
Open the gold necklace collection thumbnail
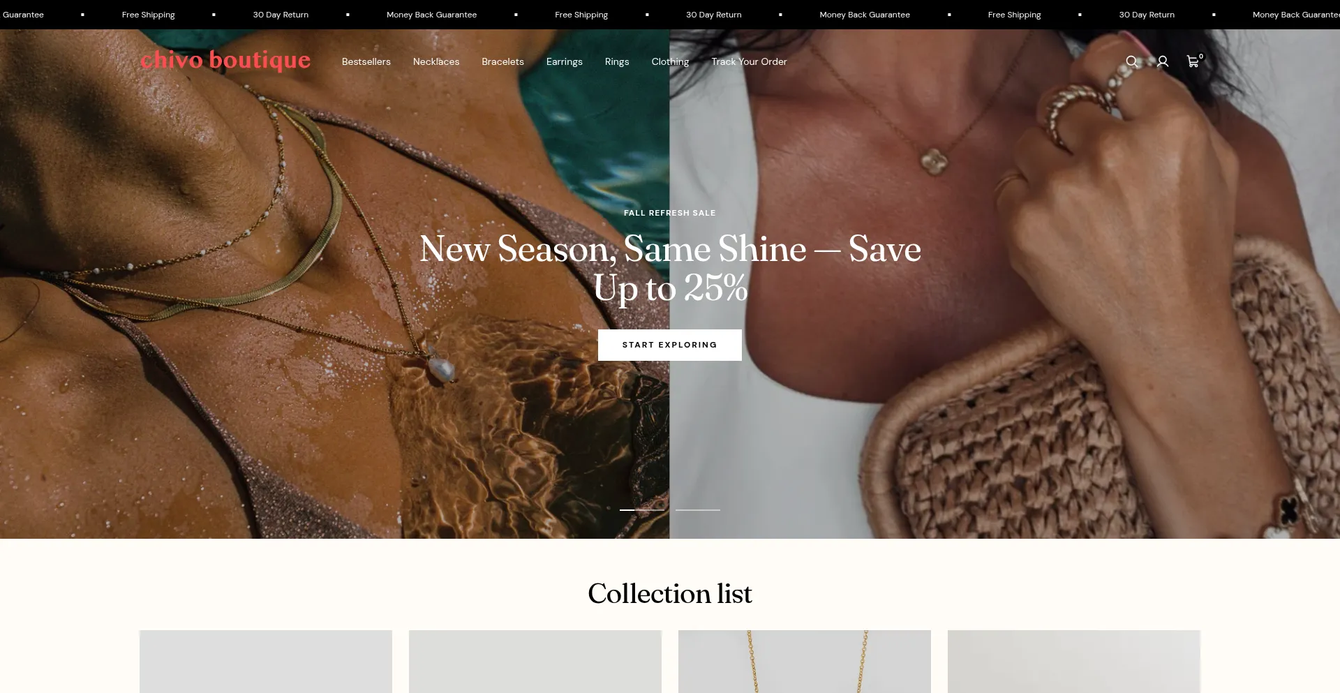(x=805, y=662)
